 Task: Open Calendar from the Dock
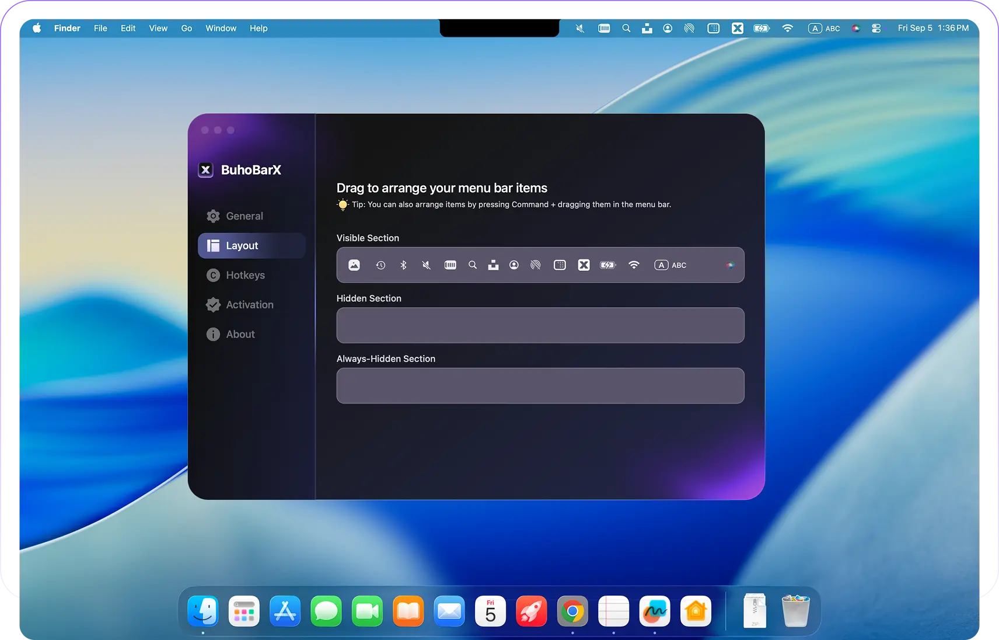pos(491,611)
